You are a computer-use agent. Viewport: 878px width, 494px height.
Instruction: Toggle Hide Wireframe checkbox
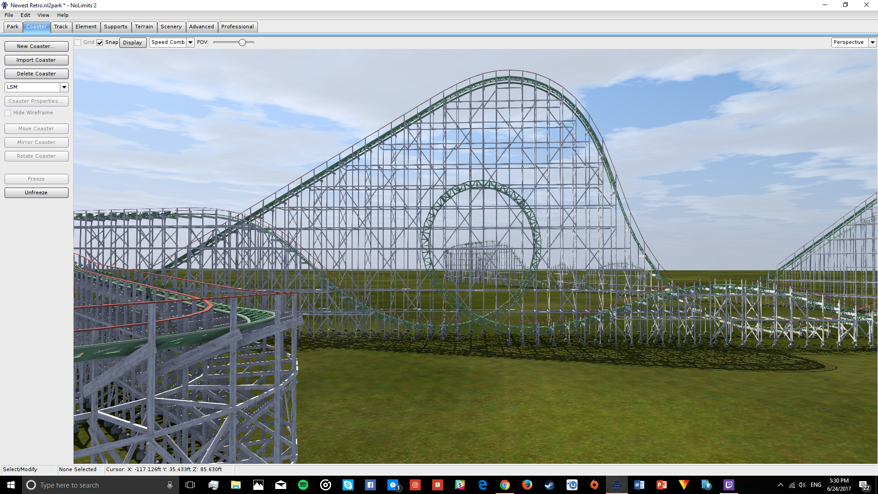[8, 113]
